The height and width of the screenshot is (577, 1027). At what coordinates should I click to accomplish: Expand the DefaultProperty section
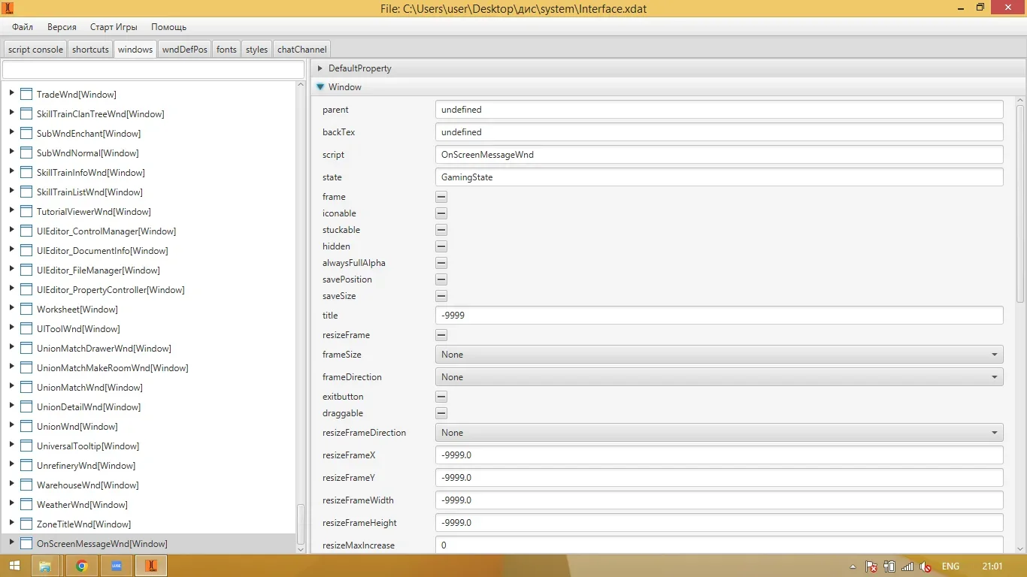320,68
